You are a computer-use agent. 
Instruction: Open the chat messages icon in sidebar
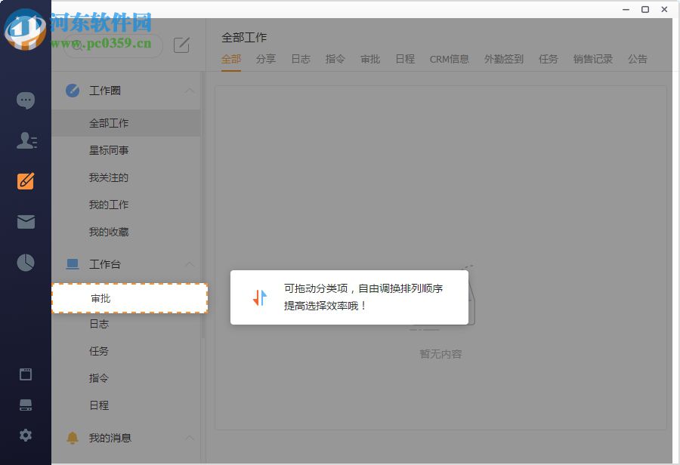pos(26,100)
